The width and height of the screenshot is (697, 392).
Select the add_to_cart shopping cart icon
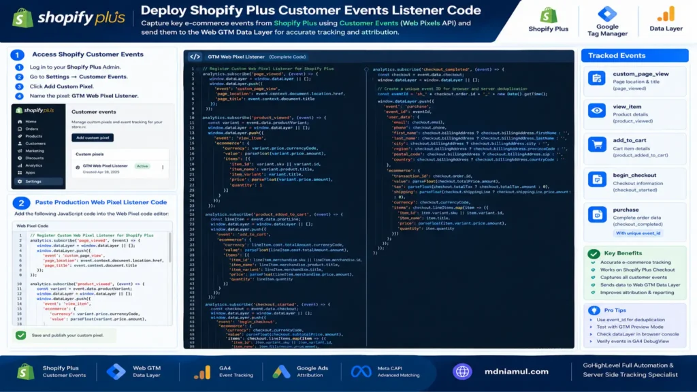coord(596,144)
